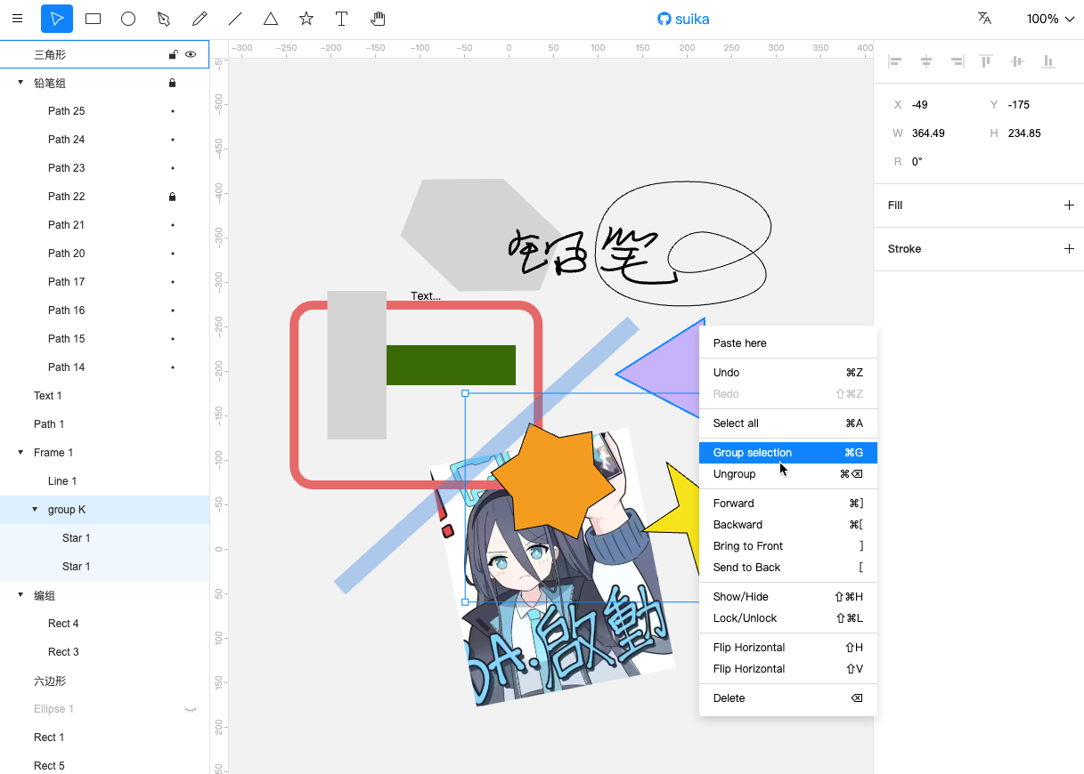The width and height of the screenshot is (1084, 774).
Task: Select the Line 1 layer
Action: pos(104,481)
